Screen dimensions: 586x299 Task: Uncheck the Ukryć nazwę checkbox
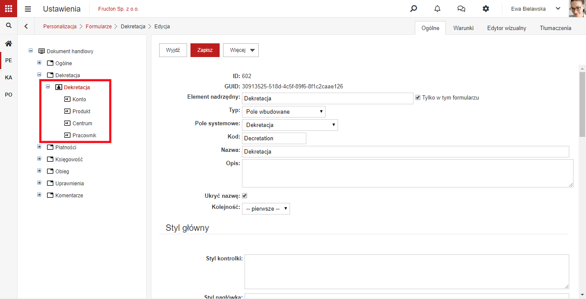(245, 196)
